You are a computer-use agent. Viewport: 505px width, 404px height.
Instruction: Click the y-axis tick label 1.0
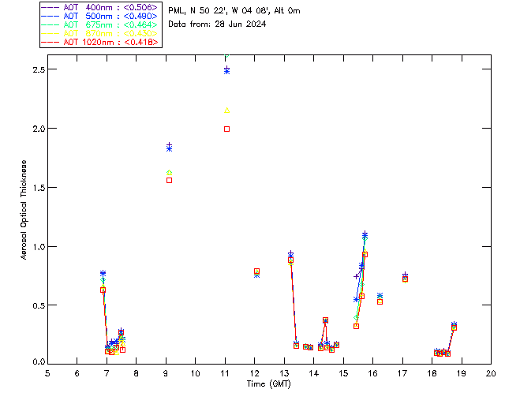[38, 248]
